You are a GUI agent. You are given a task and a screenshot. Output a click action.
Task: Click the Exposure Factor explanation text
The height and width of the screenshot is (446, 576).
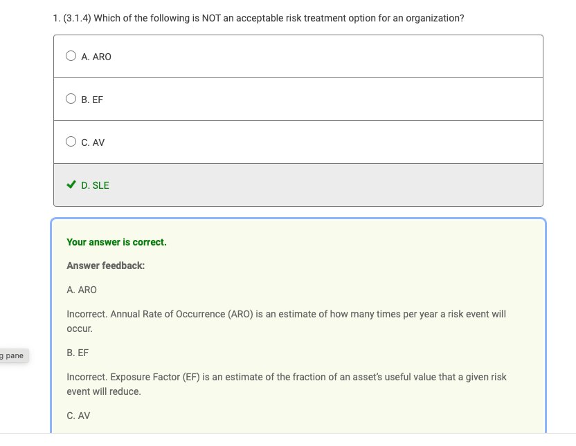coord(286,378)
